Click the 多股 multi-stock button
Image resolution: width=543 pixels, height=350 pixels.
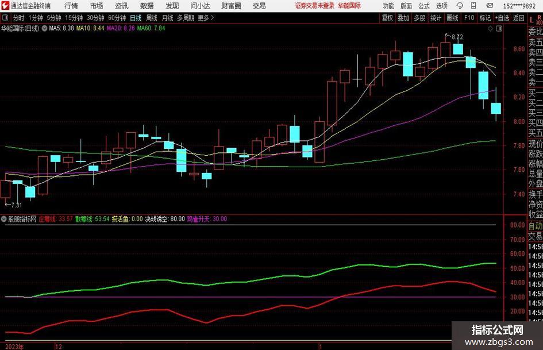(419, 18)
